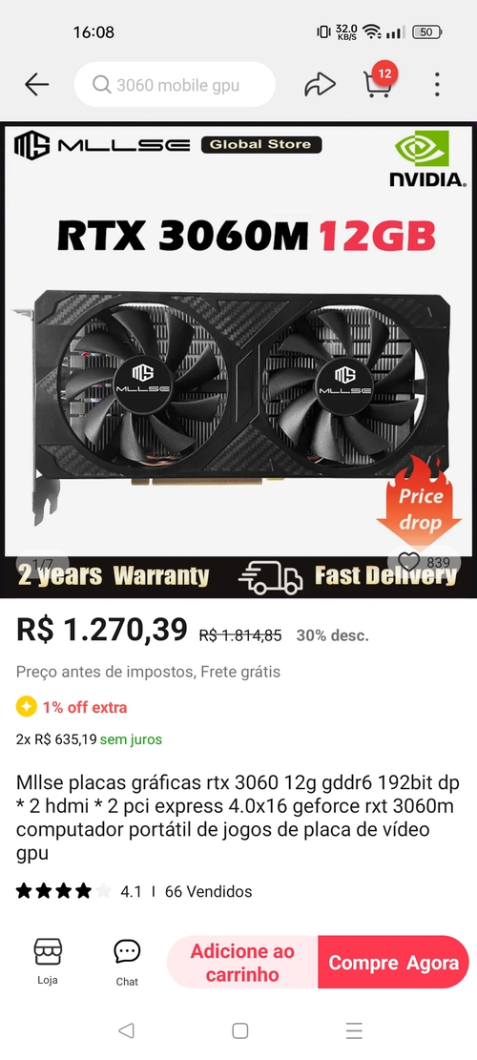This screenshot has height=1060, width=477.
Task: Open the three-dot overflow menu
Action: pos(437,85)
